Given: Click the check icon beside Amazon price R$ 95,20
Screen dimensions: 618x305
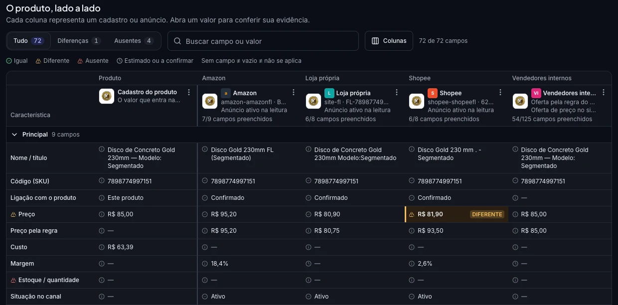Looking at the screenshot, I should click(x=205, y=214).
